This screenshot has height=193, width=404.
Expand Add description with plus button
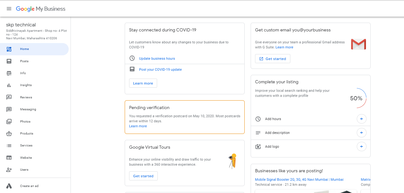click(x=361, y=133)
